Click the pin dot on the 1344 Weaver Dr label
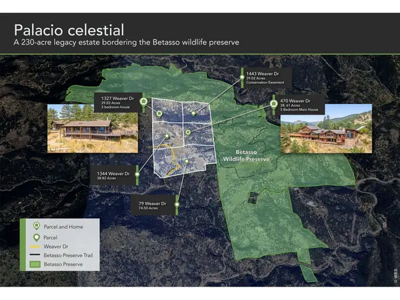 tap(137, 175)
